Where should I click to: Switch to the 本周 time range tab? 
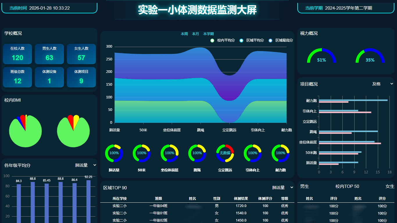click(184, 34)
